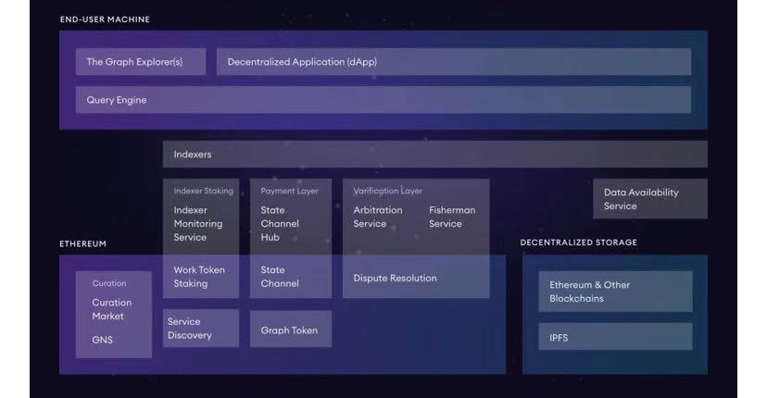This screenshot has width=767, height=398.
Task: Click the 'Varification Layer' label
Action: click(x=387, y=192)
